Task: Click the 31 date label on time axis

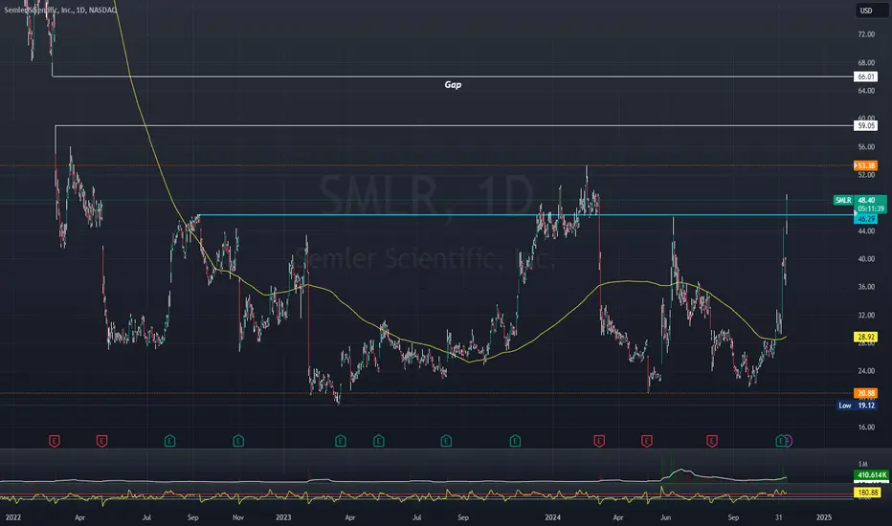Action: 779,517
